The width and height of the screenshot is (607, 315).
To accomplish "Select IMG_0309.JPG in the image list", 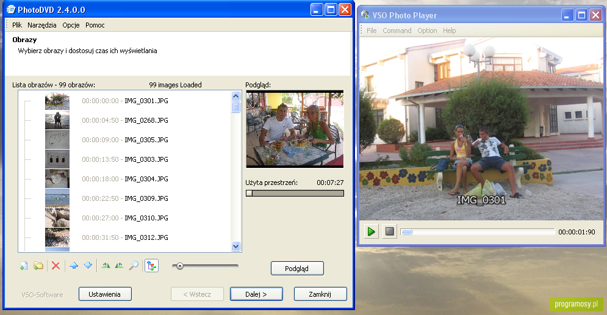I will 146,198.
